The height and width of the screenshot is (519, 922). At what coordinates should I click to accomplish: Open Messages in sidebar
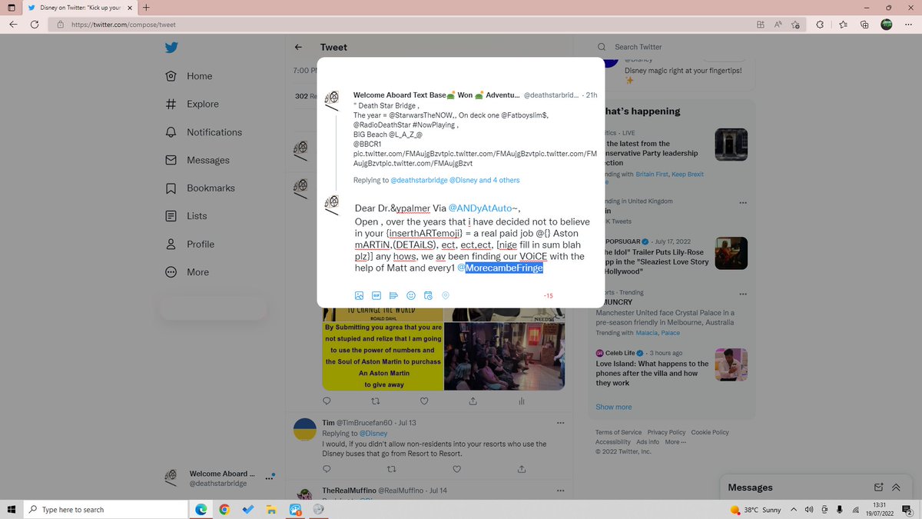pyautogui.click(x=198, y=160)
